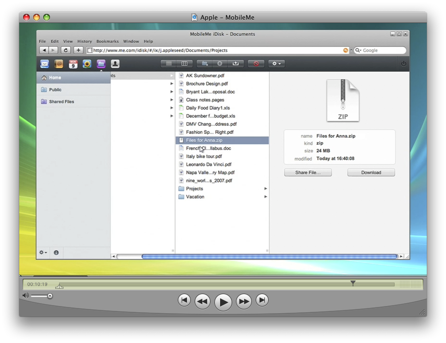Screen dimensions: 446x343
Task: Select Daily Food Diary1.xls
Action: pos(222,108)
